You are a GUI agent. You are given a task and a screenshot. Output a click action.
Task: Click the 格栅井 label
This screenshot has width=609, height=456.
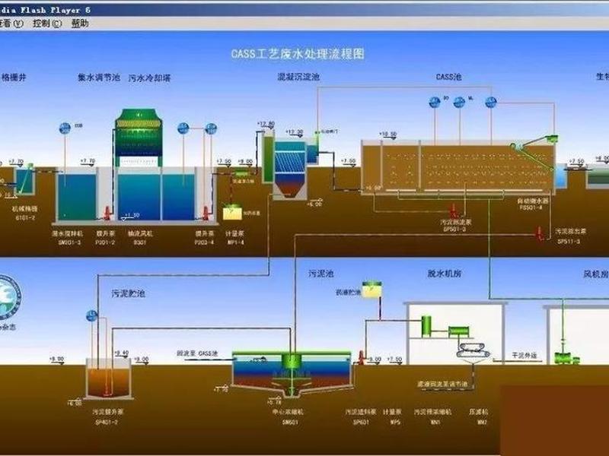(14, 78)
